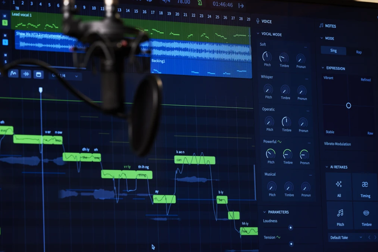Mute the Lead vocal 1 track
Image resolution: width=378 pixels, height=252 pixels.
[5, 16]
